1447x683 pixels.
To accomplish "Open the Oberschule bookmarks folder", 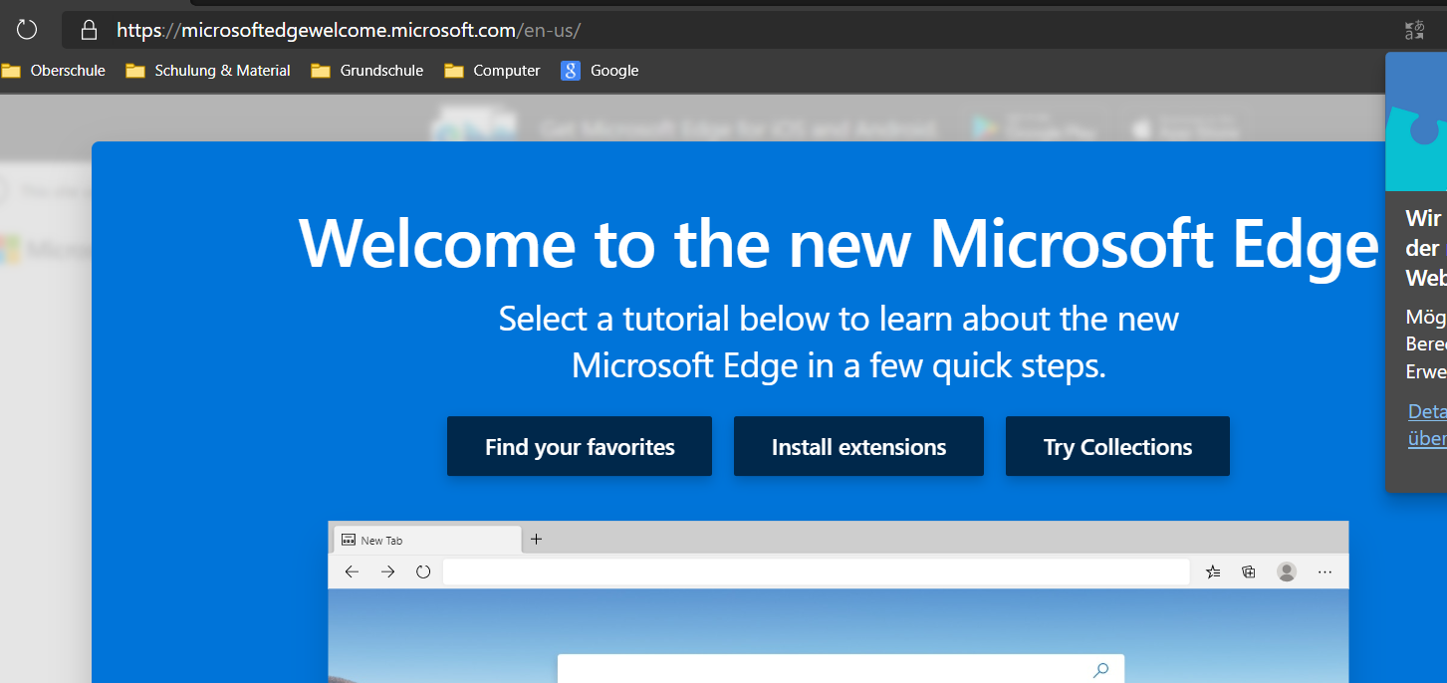I will point(54,71).
